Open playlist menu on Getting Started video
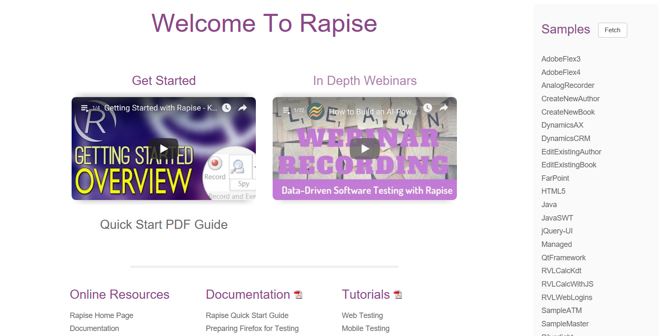 (85, 108)
